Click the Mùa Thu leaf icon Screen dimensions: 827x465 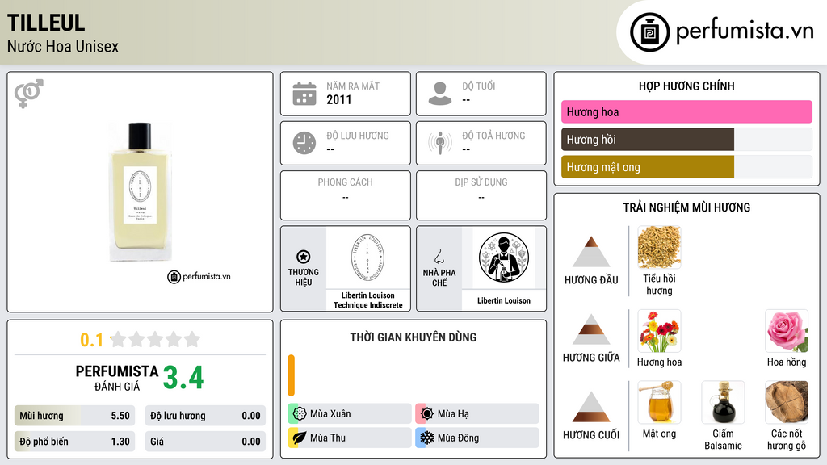click(300, 438)
